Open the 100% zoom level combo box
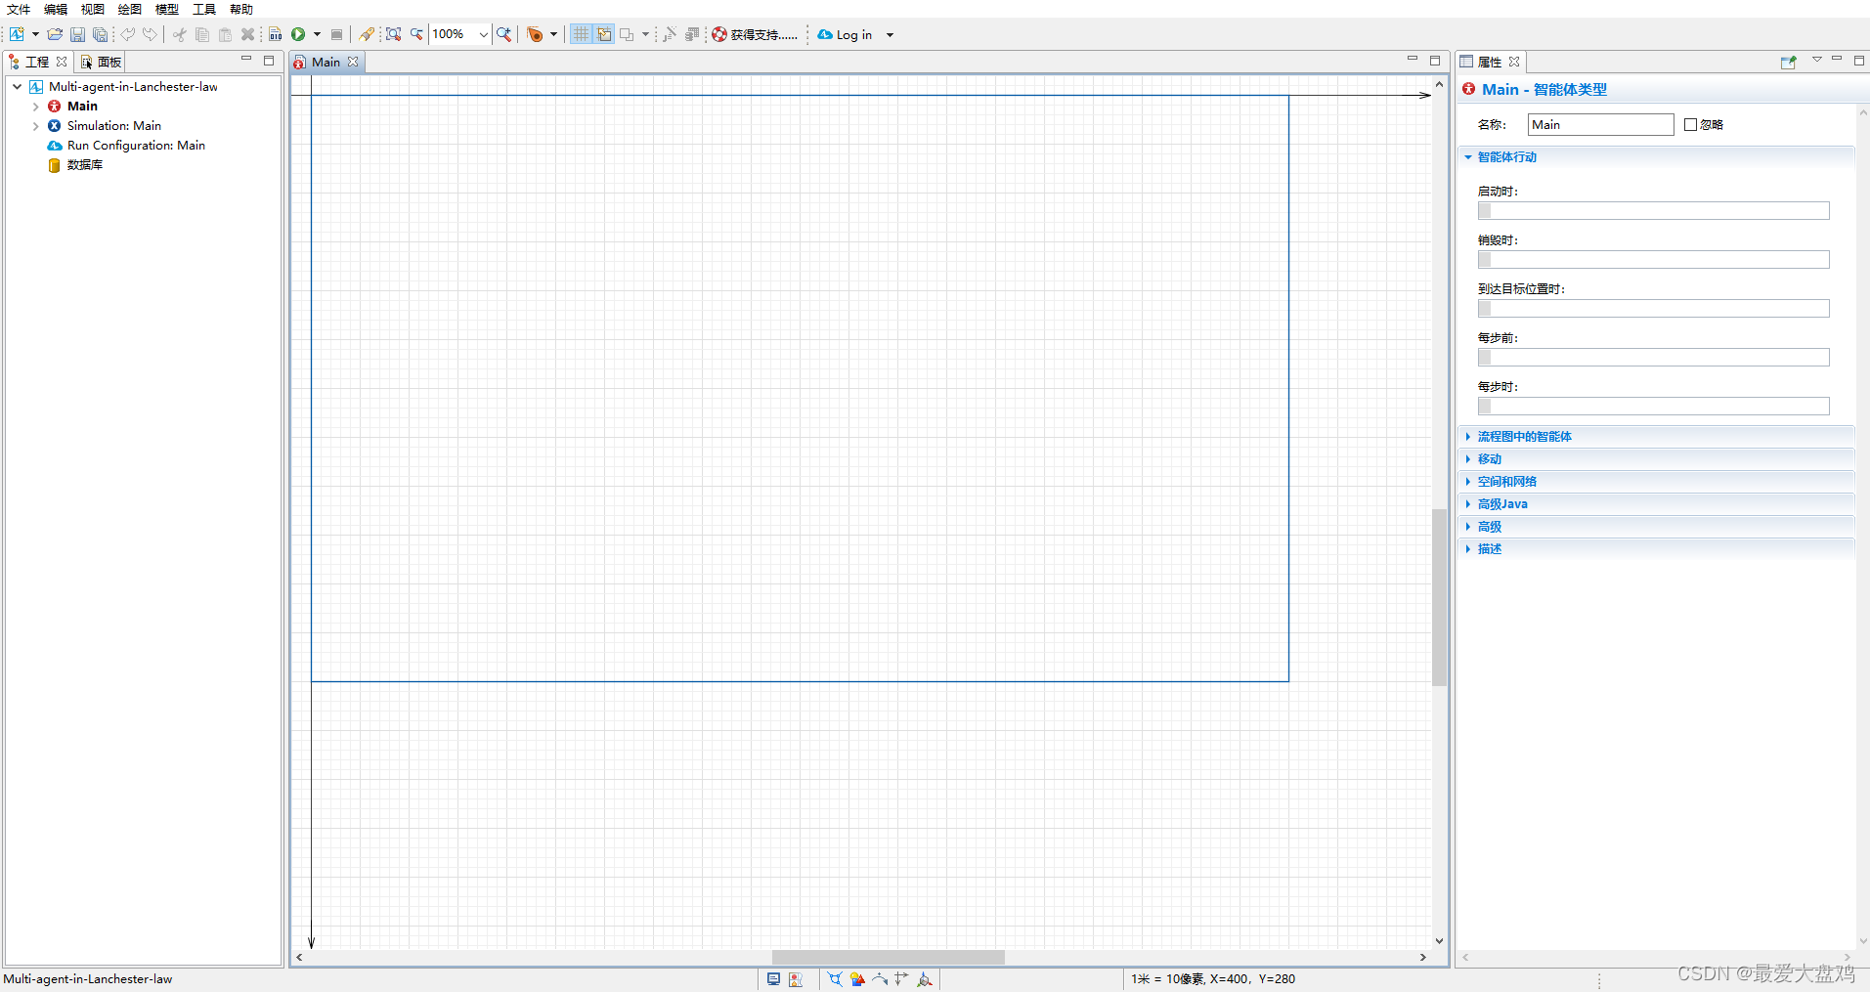This screenshot has height=992, width=1870. click(x=459, y=34)
